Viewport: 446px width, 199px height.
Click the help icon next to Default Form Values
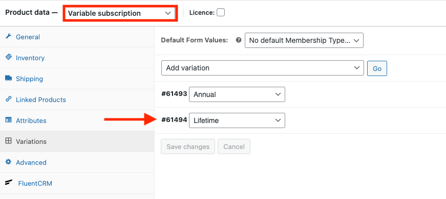coord(239,40)
